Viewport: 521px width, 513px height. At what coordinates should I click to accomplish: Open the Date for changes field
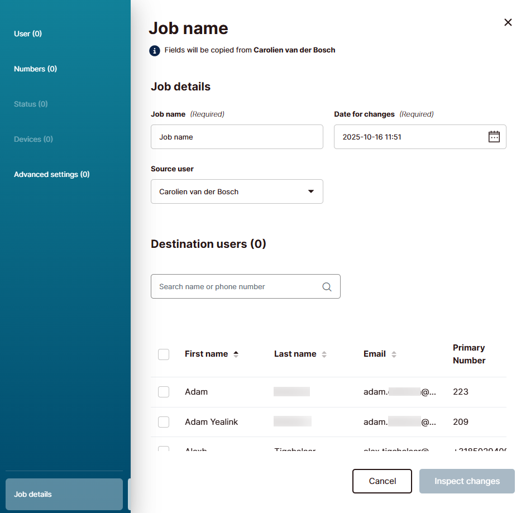[410, 137]
